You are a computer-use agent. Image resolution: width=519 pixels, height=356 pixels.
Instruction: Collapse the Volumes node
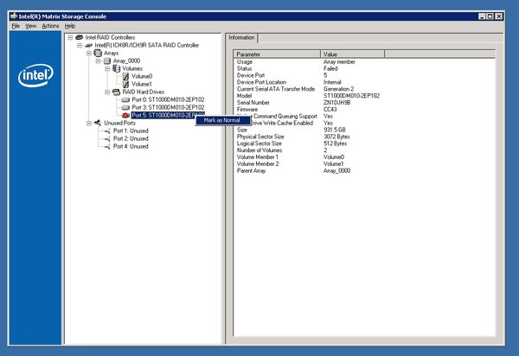tap(107, 68)
